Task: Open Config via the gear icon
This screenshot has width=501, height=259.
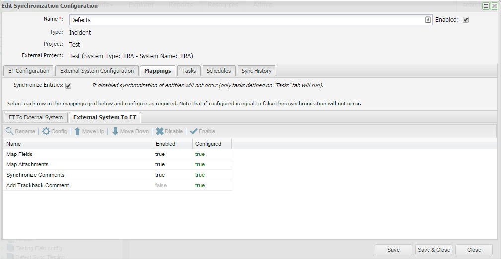Action: (x=46, y=131)
